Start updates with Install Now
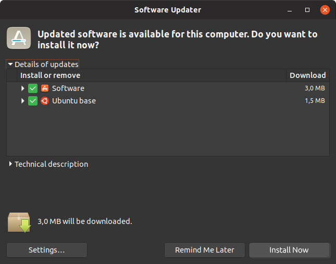 click(x=289, y=250)
